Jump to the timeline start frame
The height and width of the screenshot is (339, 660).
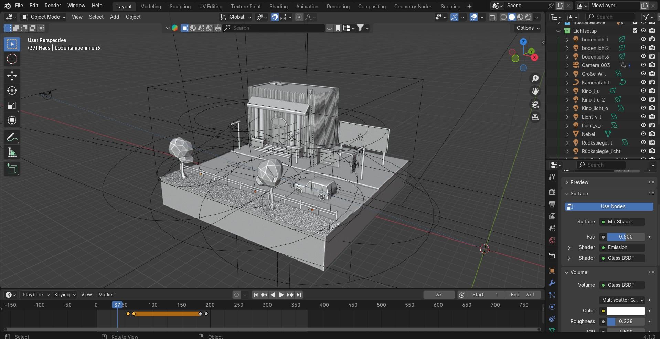[255, 295]
